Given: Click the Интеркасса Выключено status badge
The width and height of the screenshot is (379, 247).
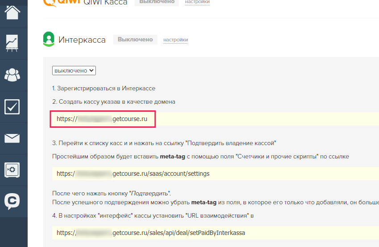Looking at the screenshot, I should point(135,40).
